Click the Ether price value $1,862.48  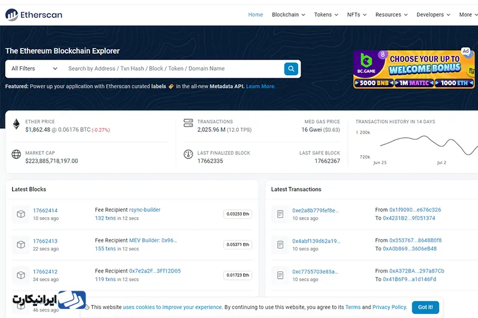[x=38, y=129]
